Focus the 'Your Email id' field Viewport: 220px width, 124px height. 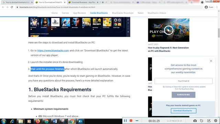coord(183,81)
